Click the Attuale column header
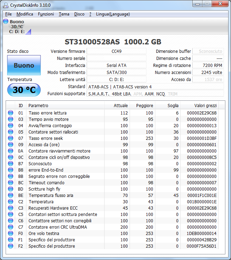This screenshot has height=260, width=231. pyautogui.click(x=117, y=105)
